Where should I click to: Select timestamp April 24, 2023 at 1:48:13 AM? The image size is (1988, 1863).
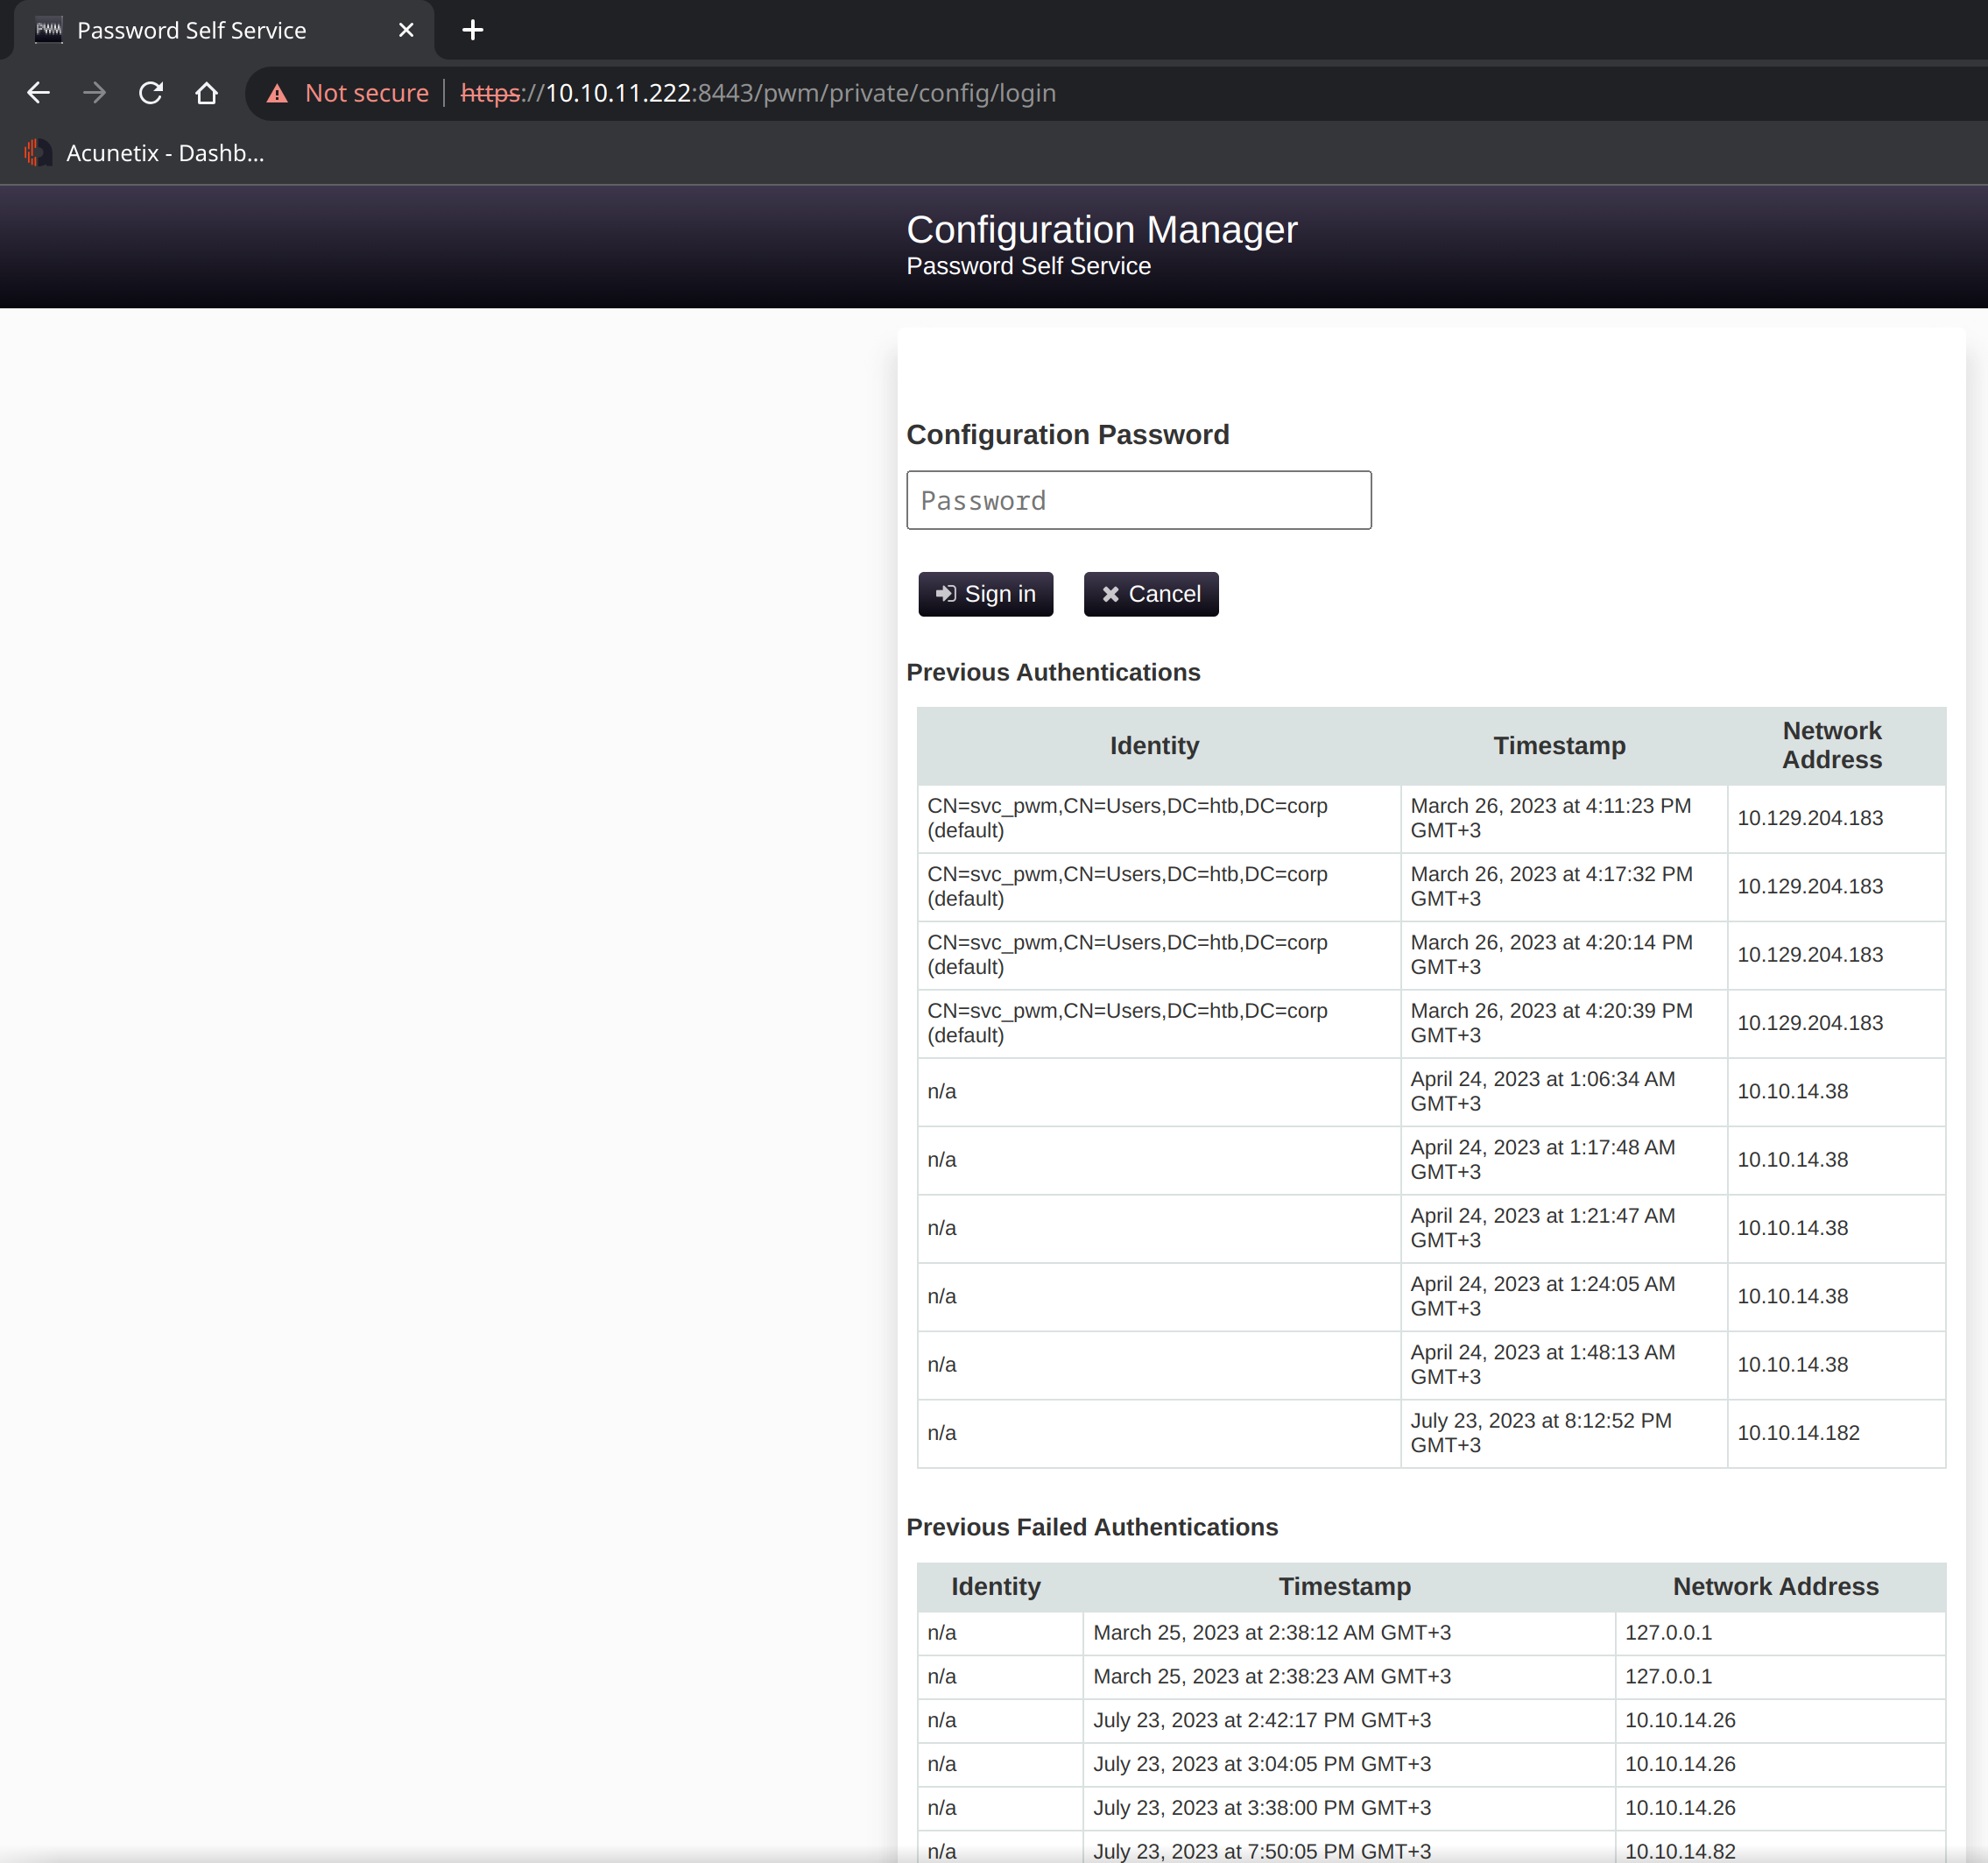click(1542, 1364)
